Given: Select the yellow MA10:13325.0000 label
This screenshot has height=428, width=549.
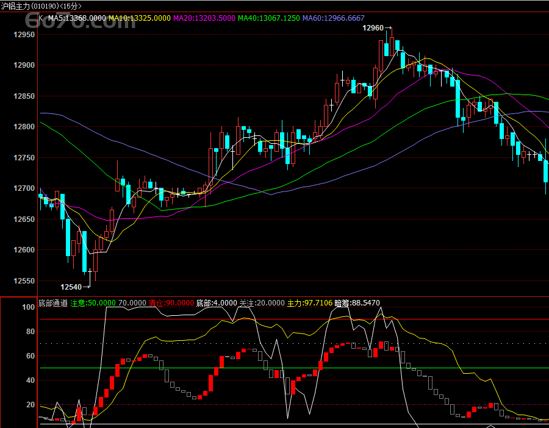Looking at the screenshot, I should [140, 18].
